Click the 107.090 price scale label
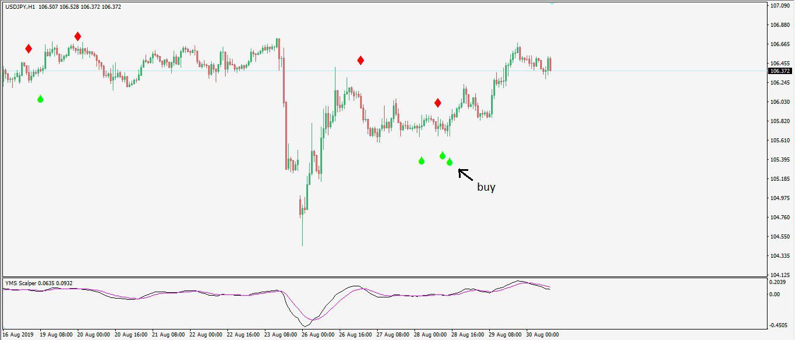This screenshot has width=795, height=340. [779, 6]
